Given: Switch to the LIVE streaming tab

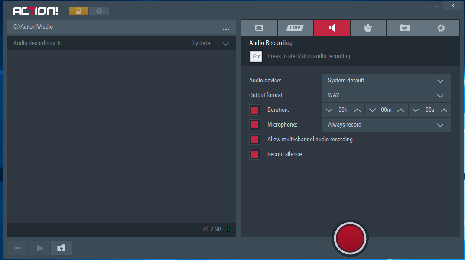Looking at the screenshot, I should point(295,28).
